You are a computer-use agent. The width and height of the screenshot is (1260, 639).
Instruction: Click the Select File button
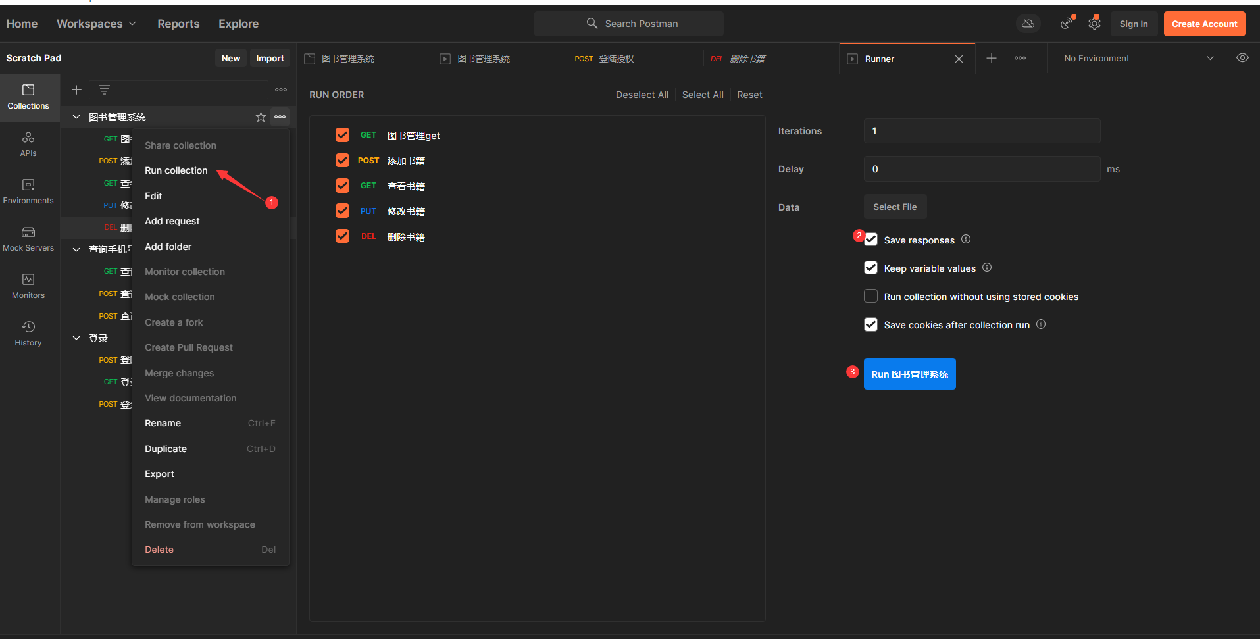tap(895, 207)
